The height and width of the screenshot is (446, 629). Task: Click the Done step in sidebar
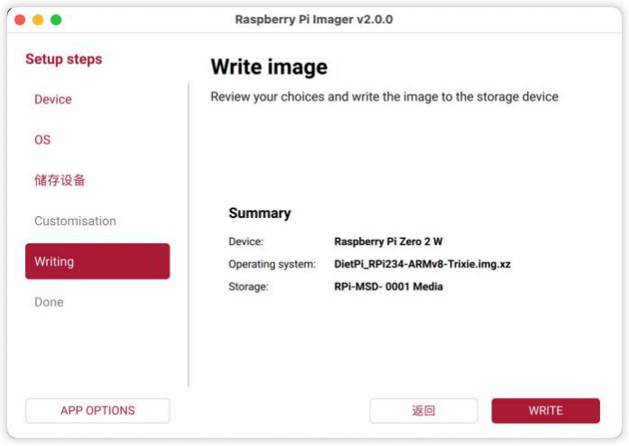49,302
